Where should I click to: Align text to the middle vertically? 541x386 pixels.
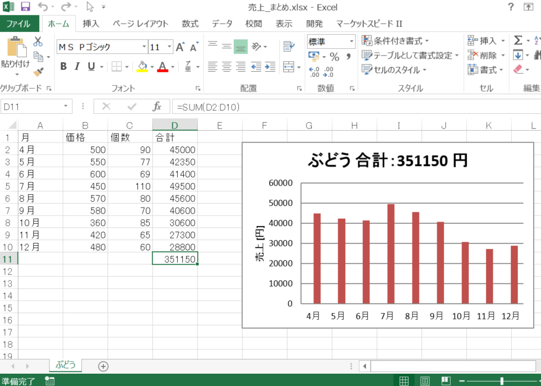coord(226,47)
